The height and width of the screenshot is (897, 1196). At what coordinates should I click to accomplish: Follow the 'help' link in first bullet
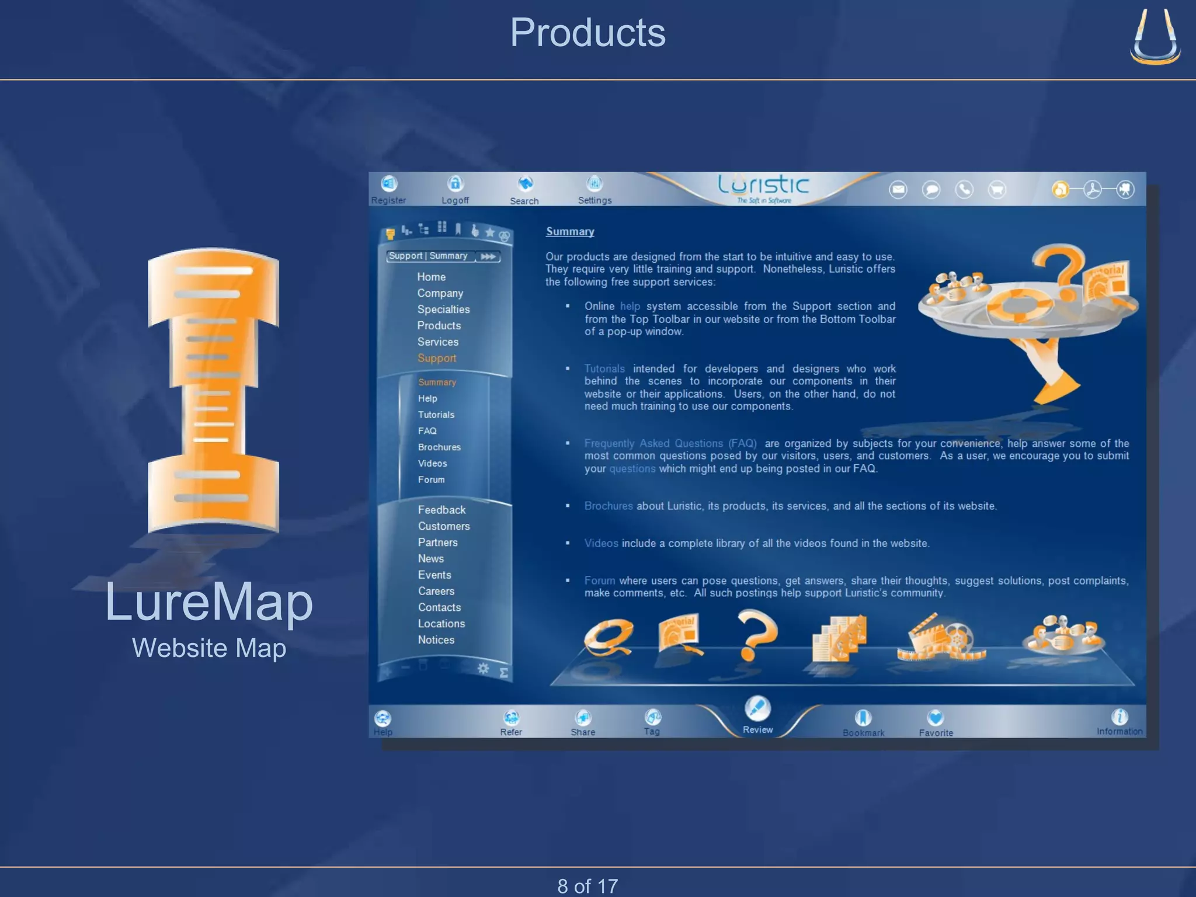[x=630, y=307]
